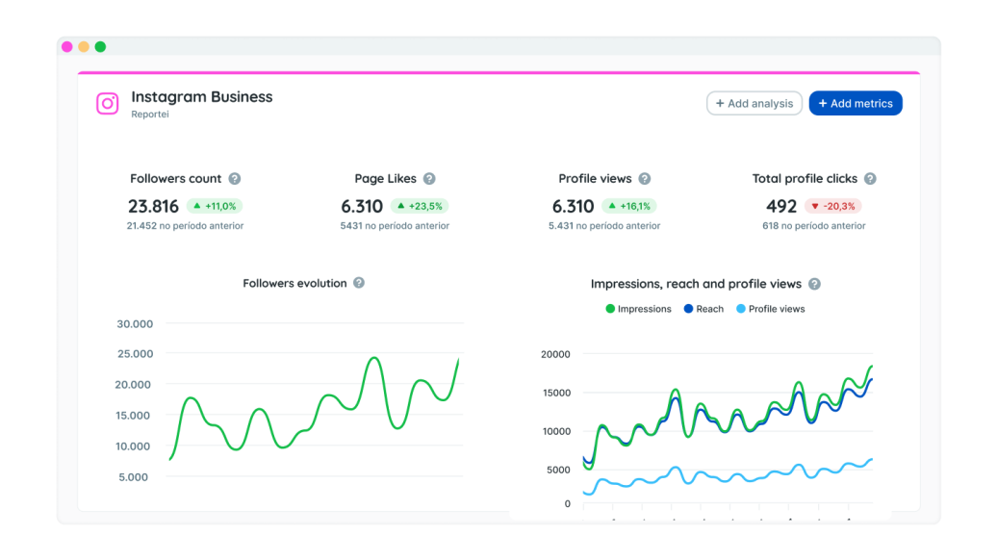Click the Add metrics button

pos(856,103)
